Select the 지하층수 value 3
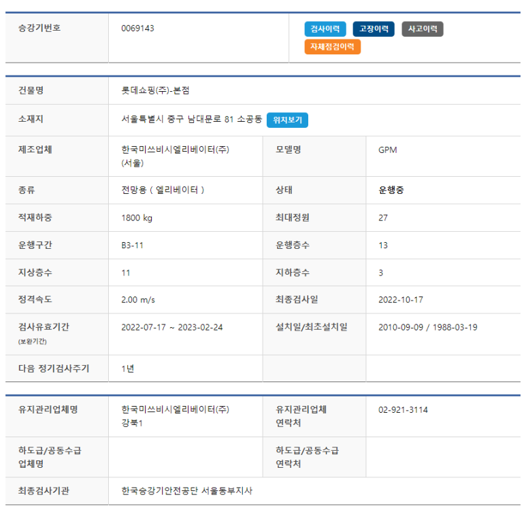 (x=381, y=273)
